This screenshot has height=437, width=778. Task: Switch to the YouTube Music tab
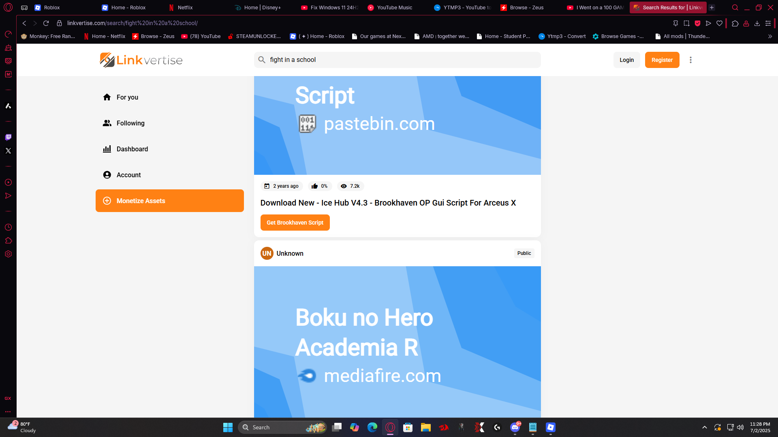tap(395, 7)
